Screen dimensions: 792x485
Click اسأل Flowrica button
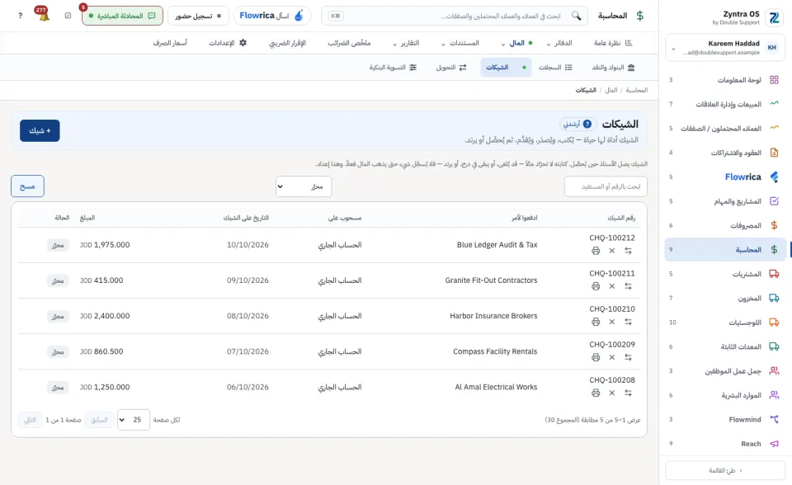pos(271,16)
